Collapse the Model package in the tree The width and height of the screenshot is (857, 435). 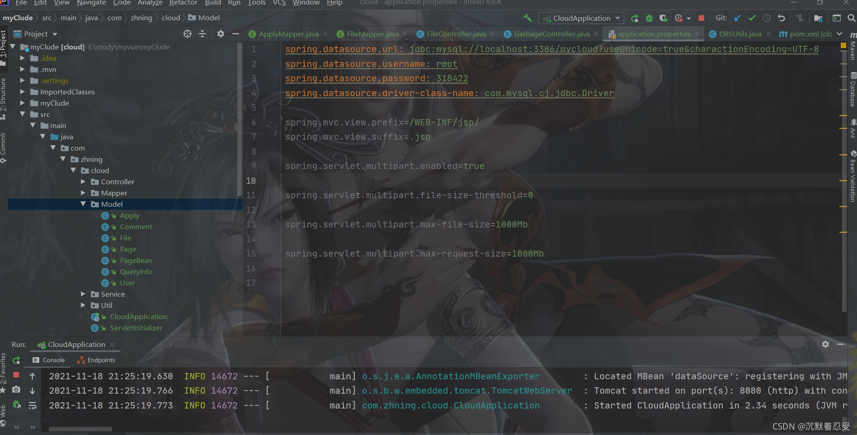[83, 204]
